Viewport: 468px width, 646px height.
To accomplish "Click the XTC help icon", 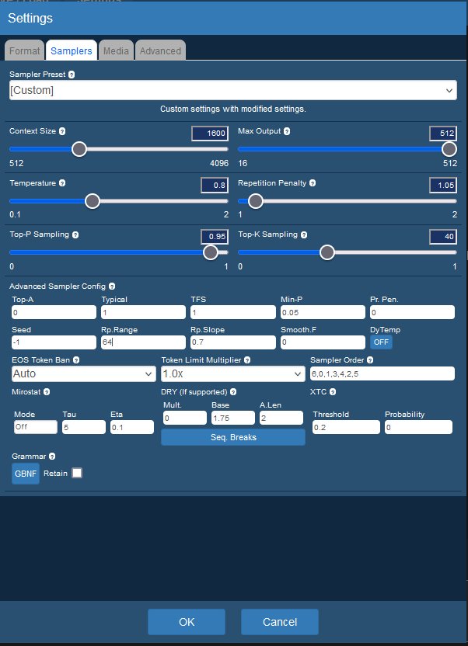I will click(332, 392).
